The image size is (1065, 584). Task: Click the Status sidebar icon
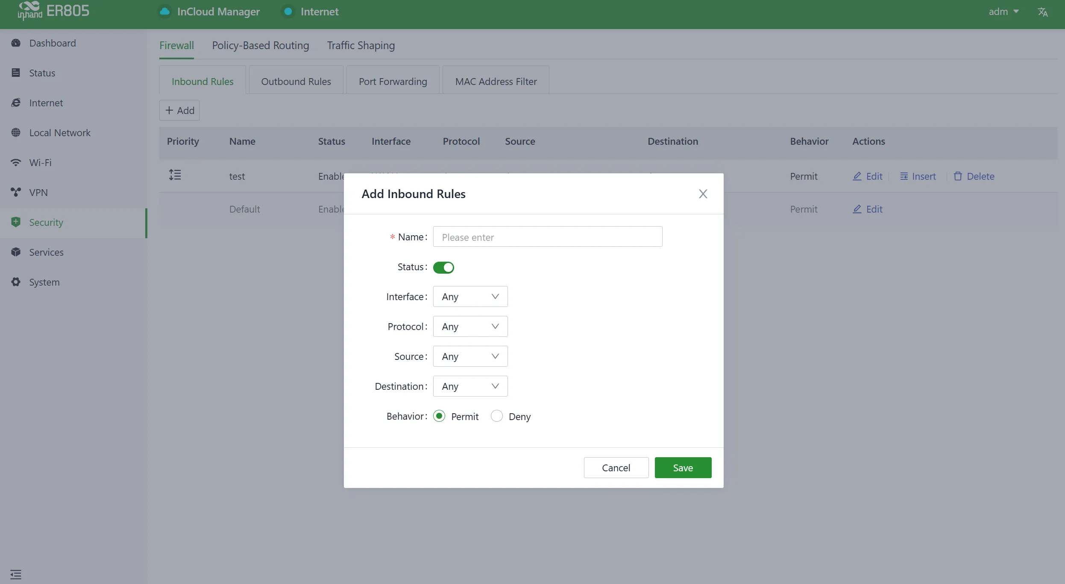[16, 73]
